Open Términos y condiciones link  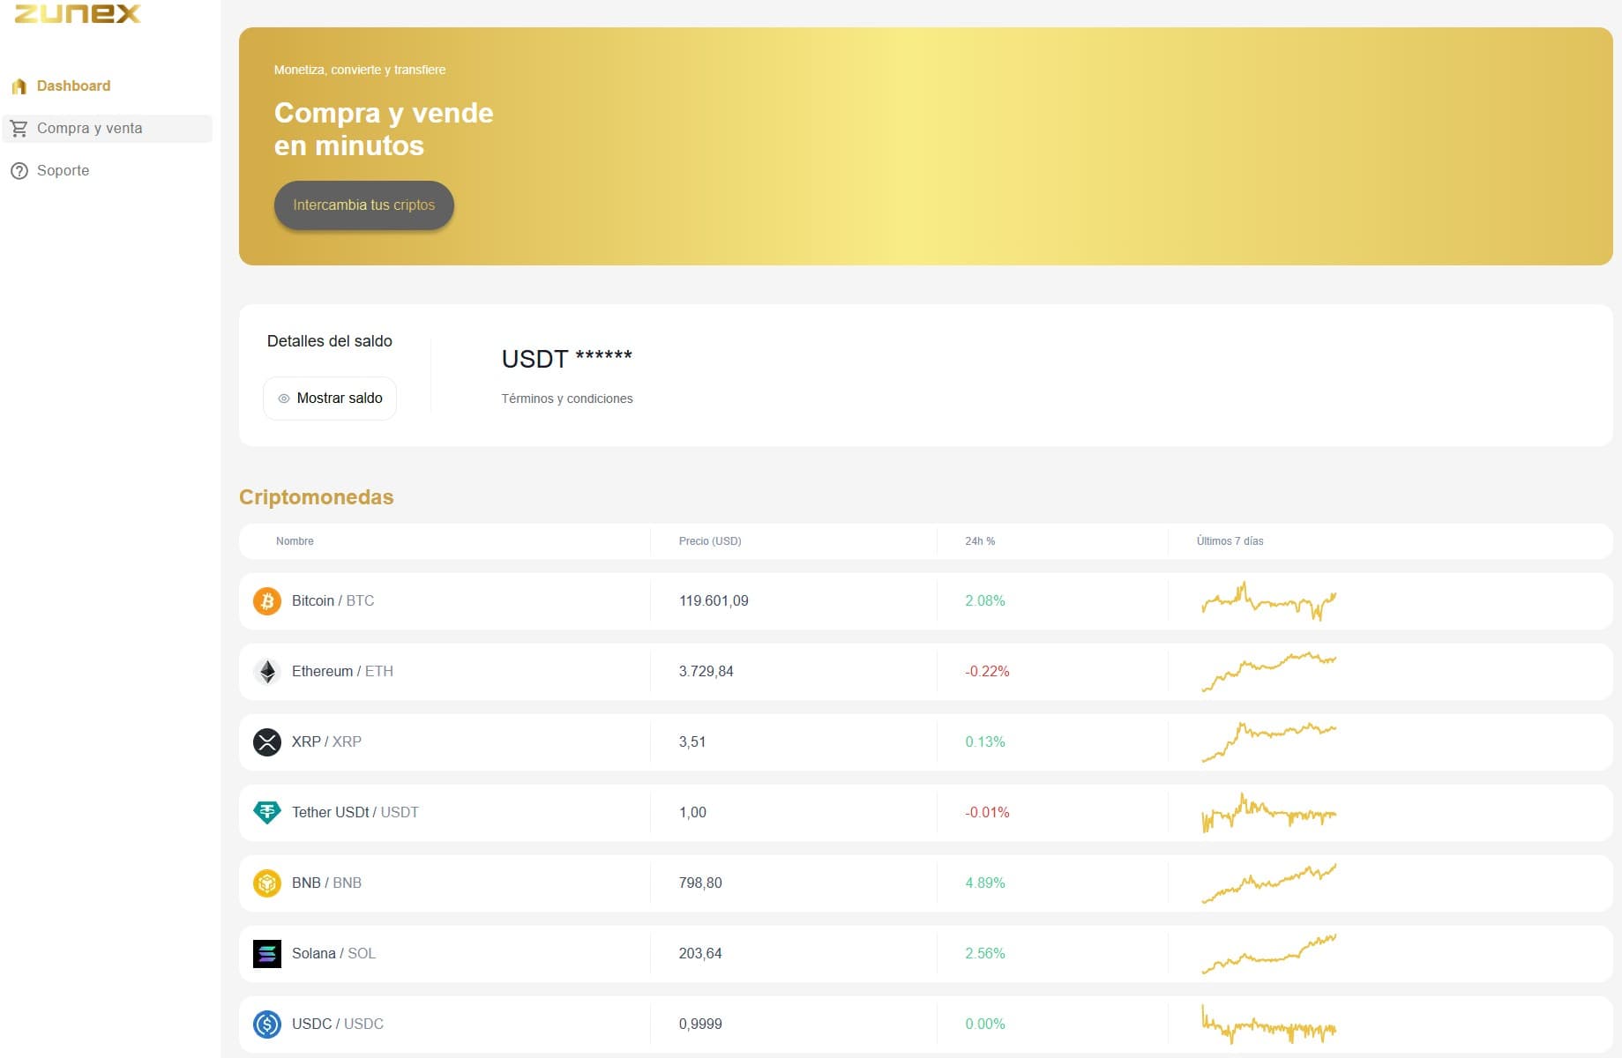pos(566,399)
